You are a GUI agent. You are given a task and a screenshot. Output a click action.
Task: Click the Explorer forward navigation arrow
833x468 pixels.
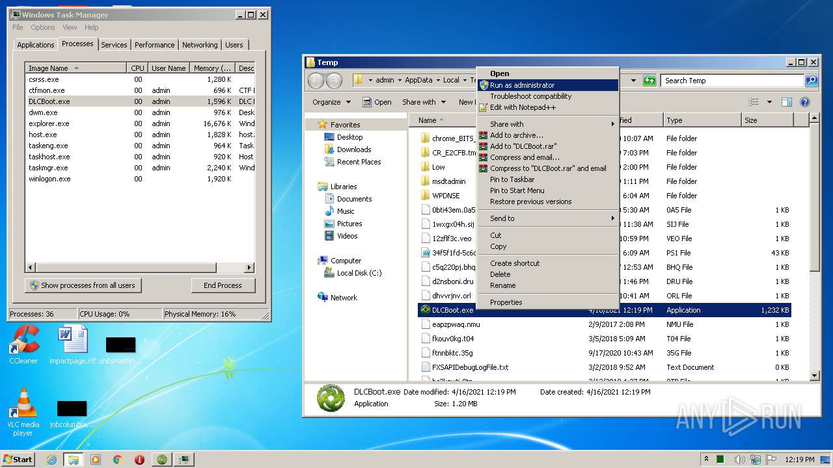coord(334,81)
